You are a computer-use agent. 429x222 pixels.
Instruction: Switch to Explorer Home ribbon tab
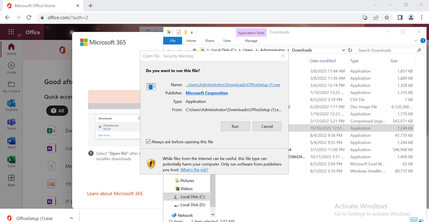click(191, 41)
